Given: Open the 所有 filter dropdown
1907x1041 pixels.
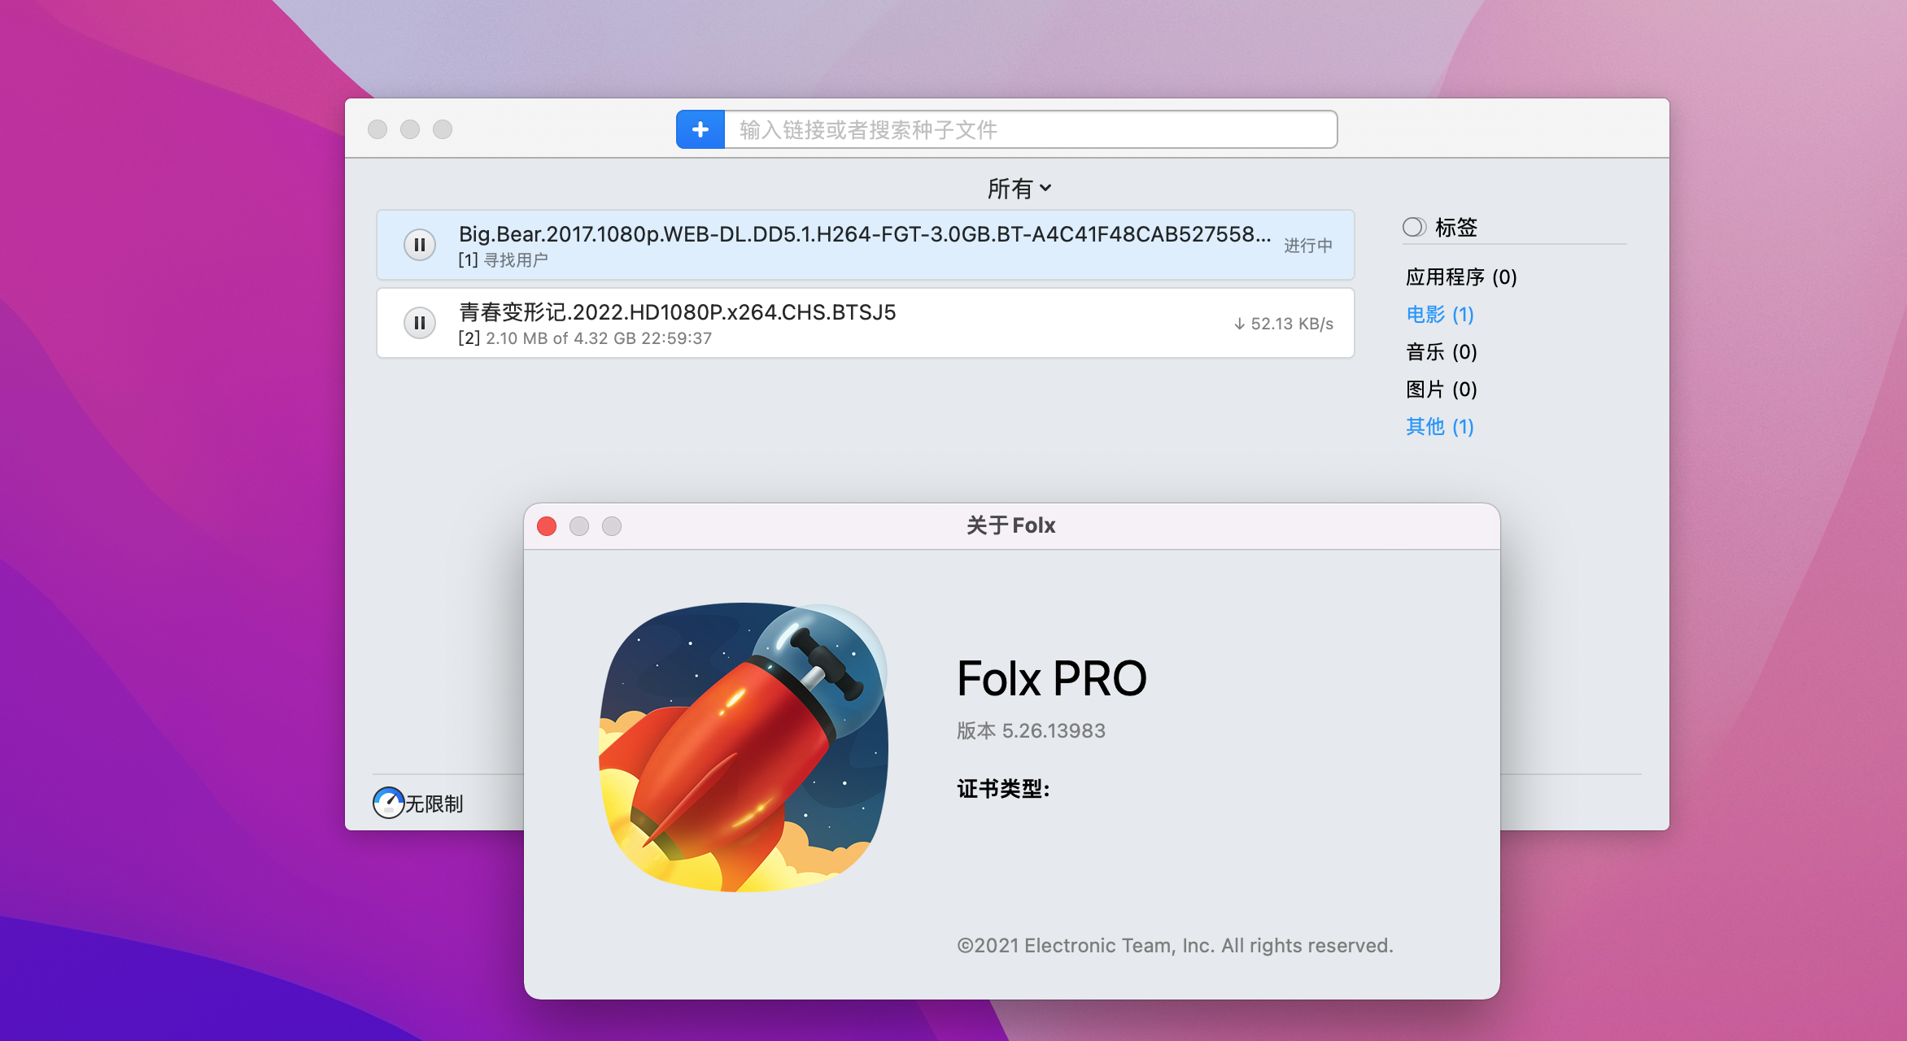Looking at the screenshot, I should coord(1019,189).
